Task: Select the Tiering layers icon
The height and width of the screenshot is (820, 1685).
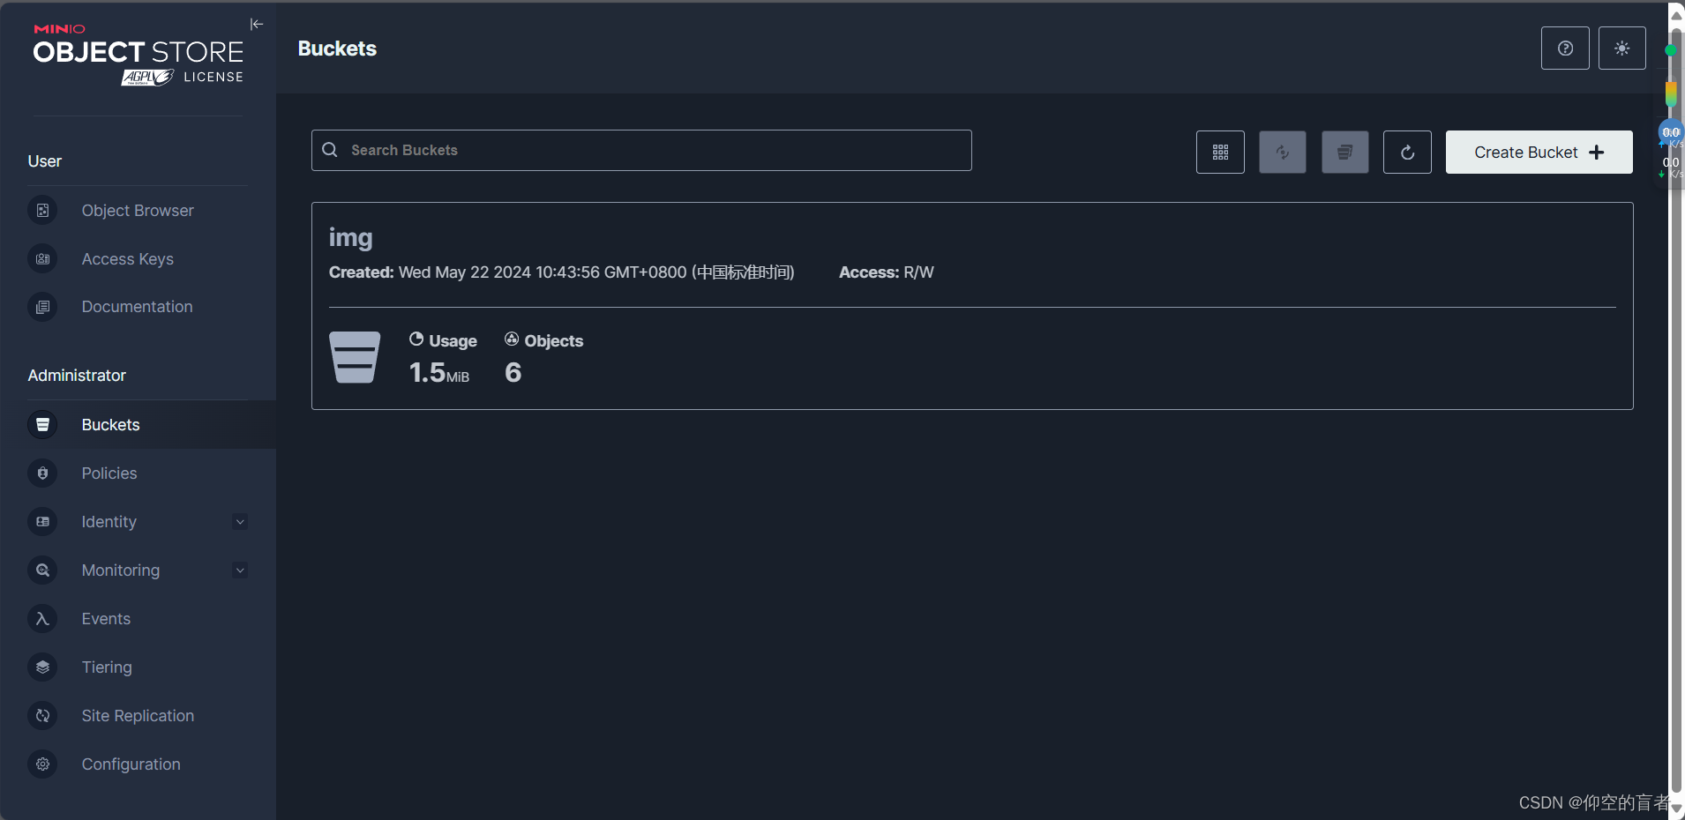Action: [x=42, y=667]
